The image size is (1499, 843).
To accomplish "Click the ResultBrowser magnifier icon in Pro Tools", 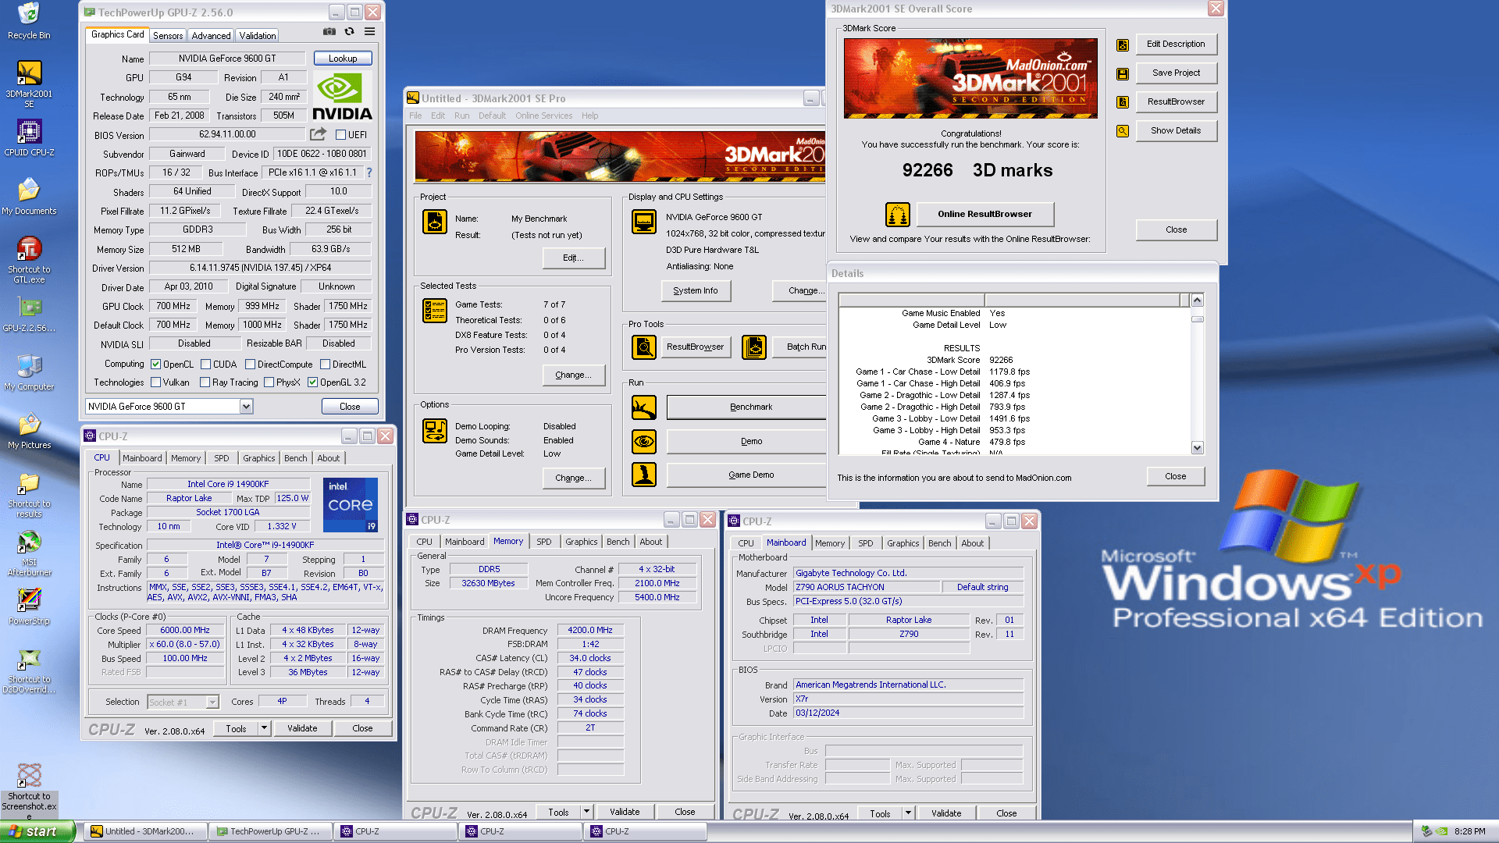I will (644, 347).
